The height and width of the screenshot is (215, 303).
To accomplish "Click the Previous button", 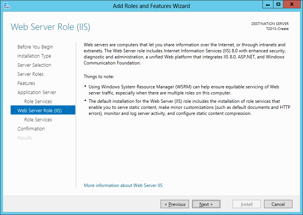I will point(175,204).
